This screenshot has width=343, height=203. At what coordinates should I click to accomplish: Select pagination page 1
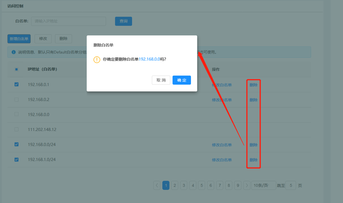pyautogui.click(x=166, y=186)
